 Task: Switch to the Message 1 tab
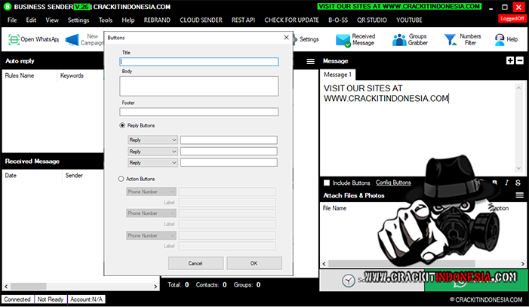tap(338, 75)
